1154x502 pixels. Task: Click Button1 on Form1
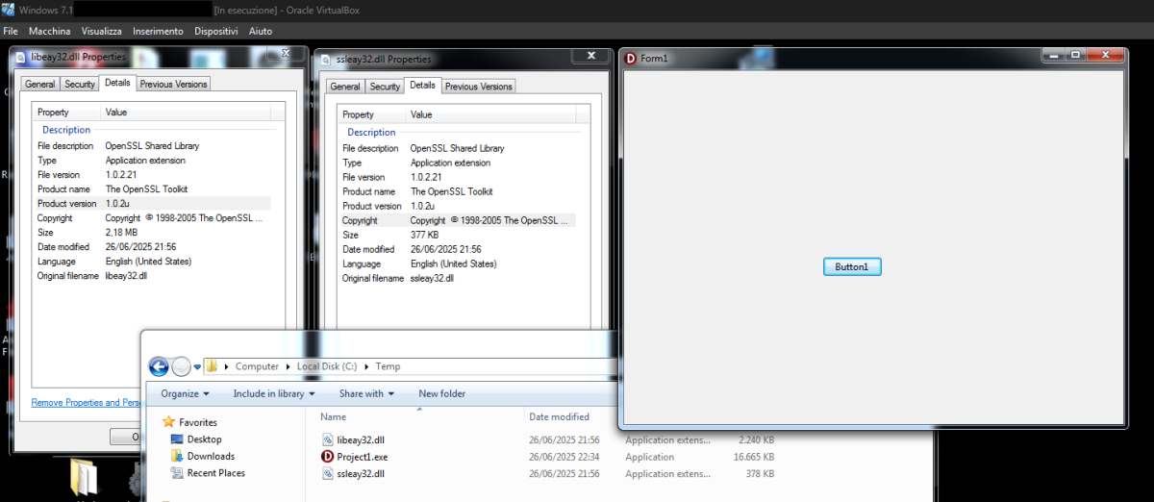(852, 266)
